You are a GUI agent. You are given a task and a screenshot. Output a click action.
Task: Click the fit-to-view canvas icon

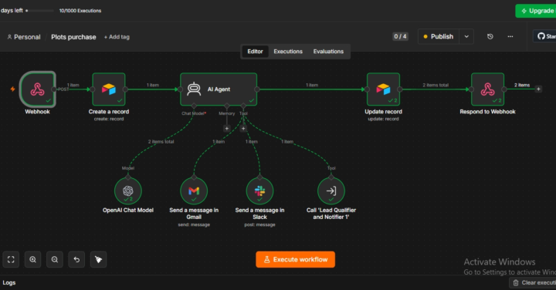pyautogui.click(x=11, y=260)
